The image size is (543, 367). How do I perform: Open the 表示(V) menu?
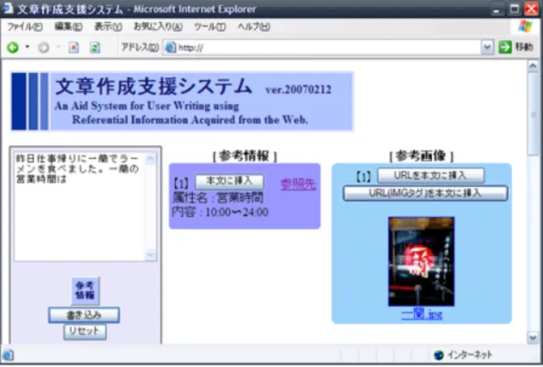click(x=108, y=27)
